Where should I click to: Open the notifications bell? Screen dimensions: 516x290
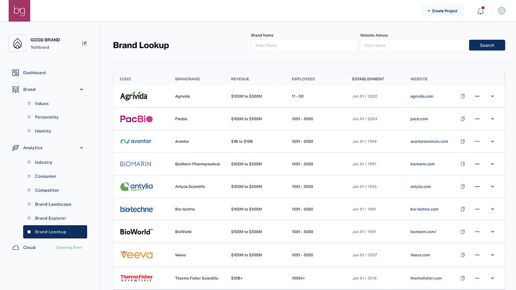(481, 11)
